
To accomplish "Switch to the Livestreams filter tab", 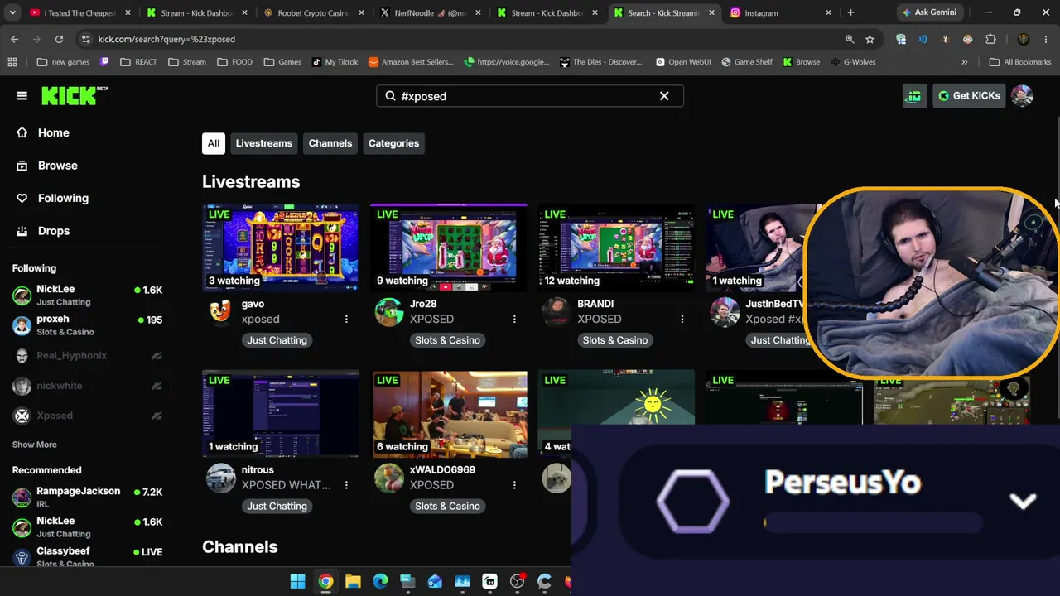I will coord(264,143).
